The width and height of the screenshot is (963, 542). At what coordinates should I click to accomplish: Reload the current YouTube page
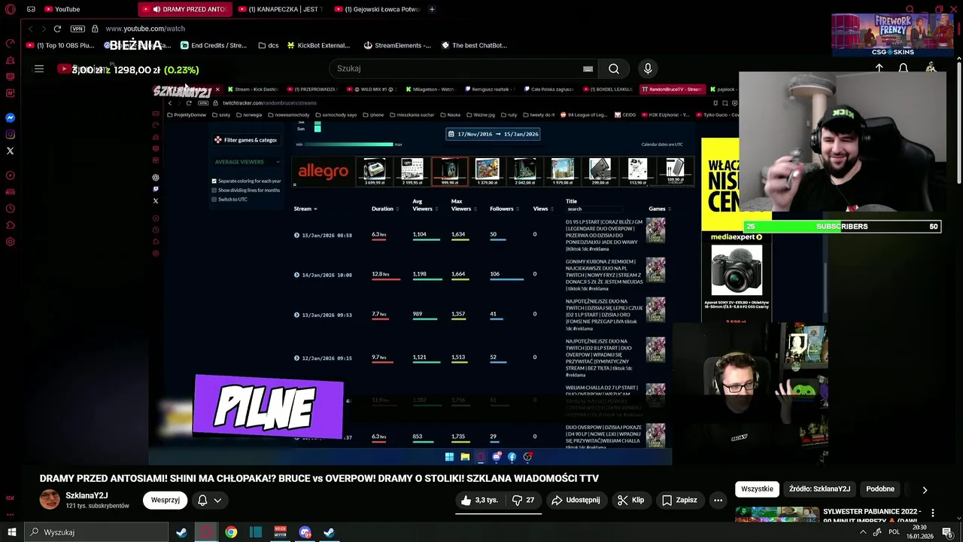pyautogui.click(x=57, y=29)
